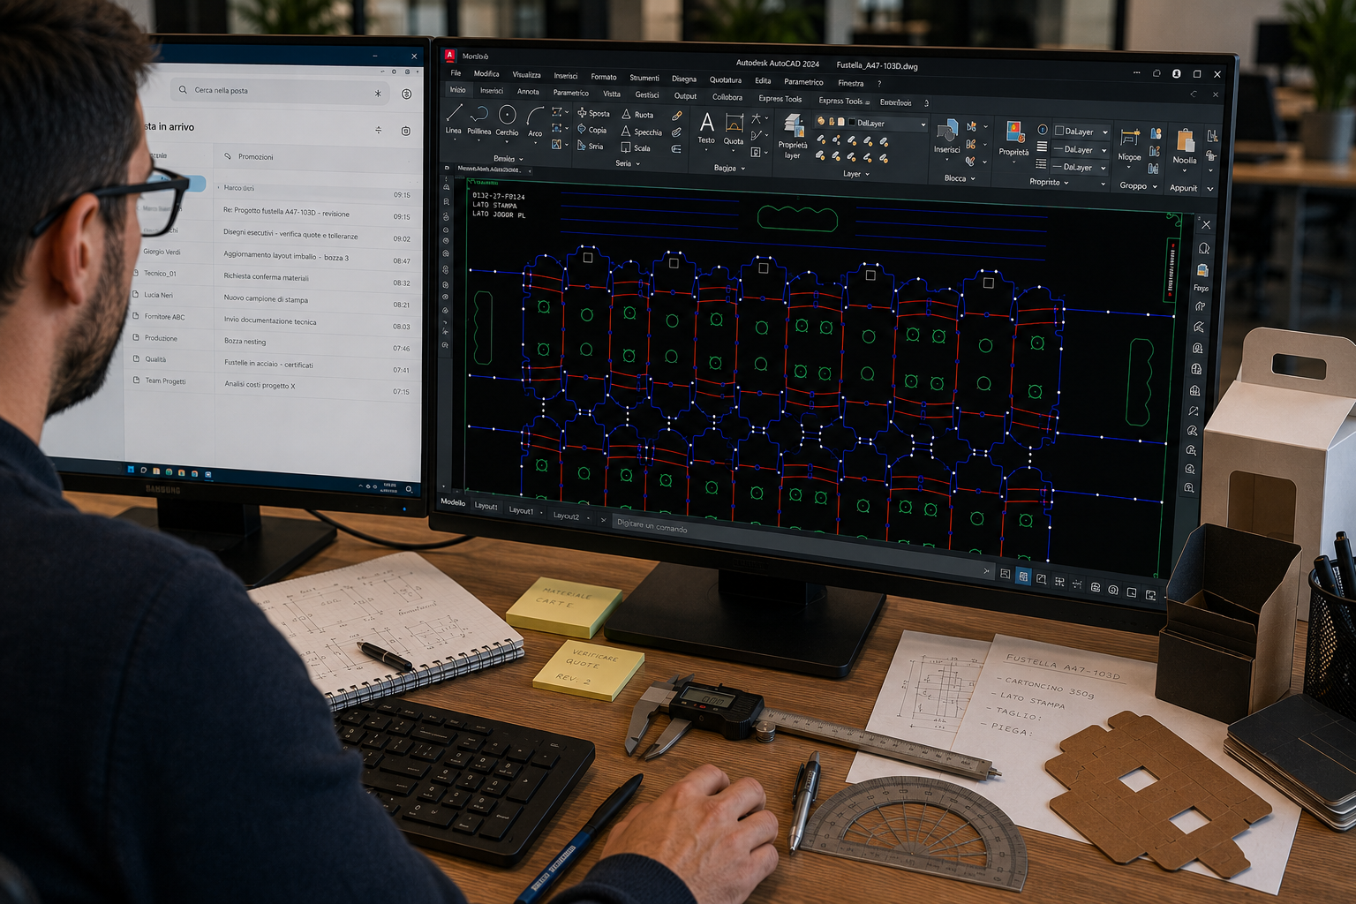Use the Stira stretch tool
This screenshot has width=1356, height=904.
[x=591, y=147]
